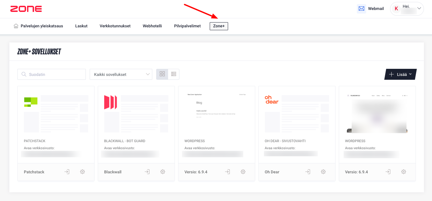Open settings gear for Oh Dear
This screenshot has width=432, height=201.
pyautogui.click(x=323, y=172)
